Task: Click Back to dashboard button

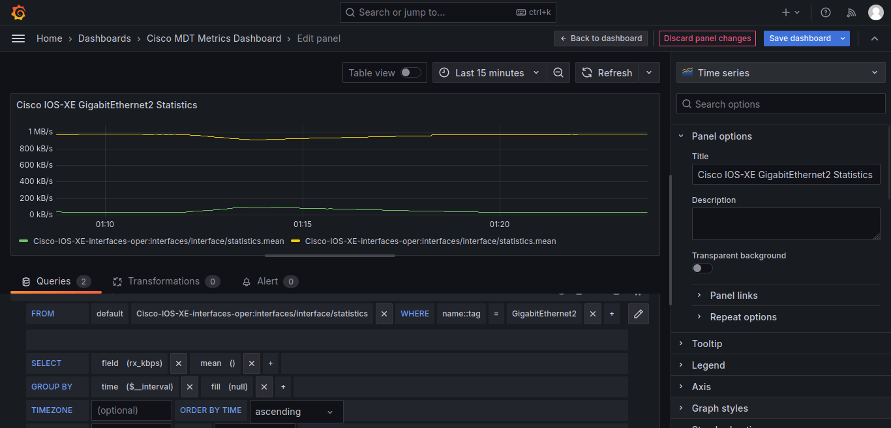Action: [601, 38]
